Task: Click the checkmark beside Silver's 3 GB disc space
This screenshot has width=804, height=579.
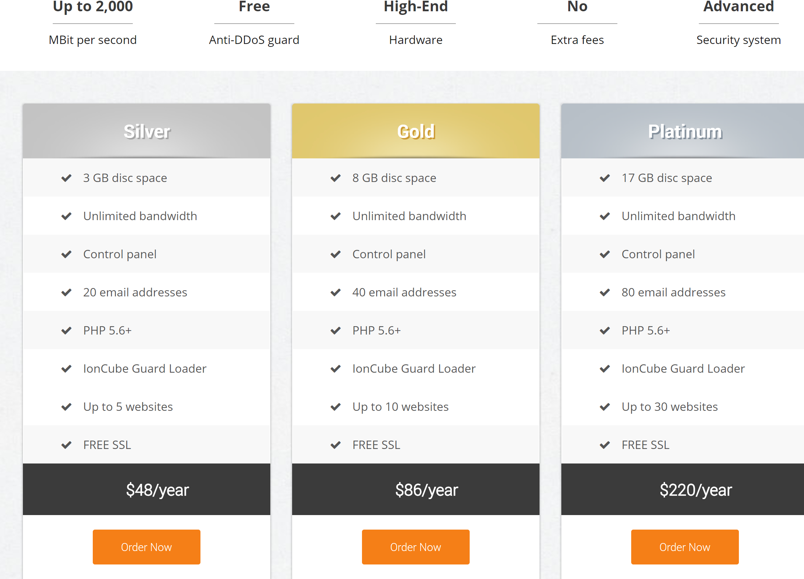Action: click(67, 178)
